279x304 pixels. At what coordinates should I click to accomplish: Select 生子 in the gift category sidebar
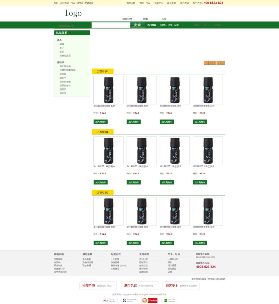tap(61, 48)
